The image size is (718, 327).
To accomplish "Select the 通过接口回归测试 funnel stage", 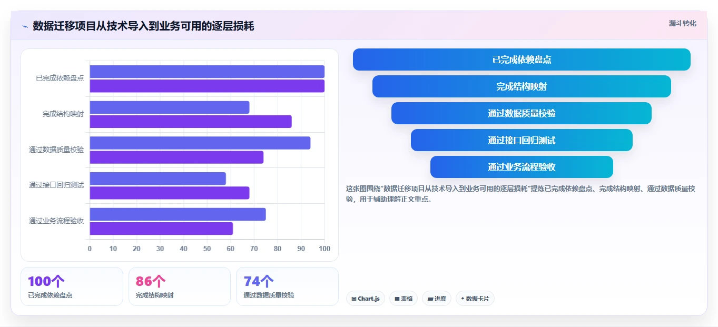I will (522, 140).
